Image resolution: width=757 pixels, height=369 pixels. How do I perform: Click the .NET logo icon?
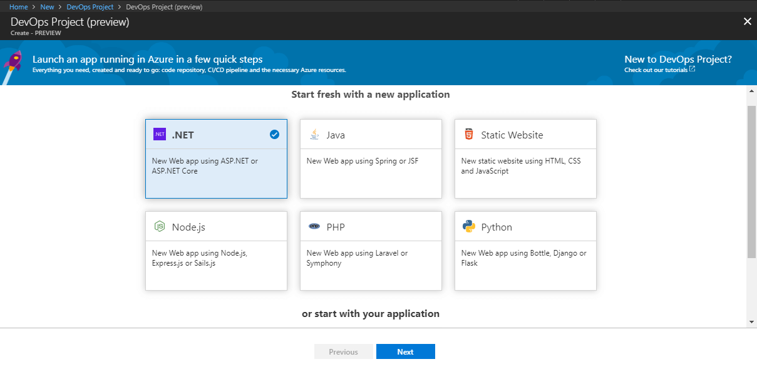[160, 135]
